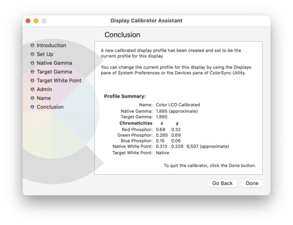Click the 6,507 (approximate) temperature value
Screen dimensions: 293x225
pos(208,147)
